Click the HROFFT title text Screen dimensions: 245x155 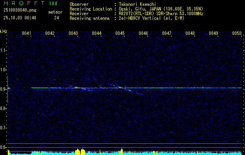click(x=24, y=3)
